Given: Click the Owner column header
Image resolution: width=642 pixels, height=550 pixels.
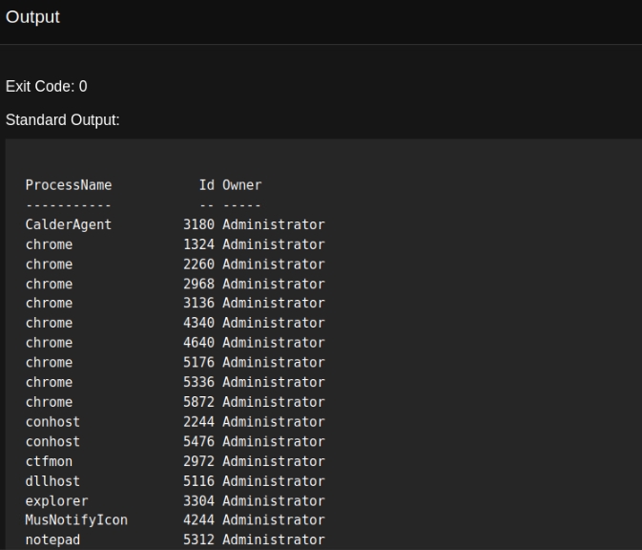Looking at the screenshot, I should click(241, 185).
